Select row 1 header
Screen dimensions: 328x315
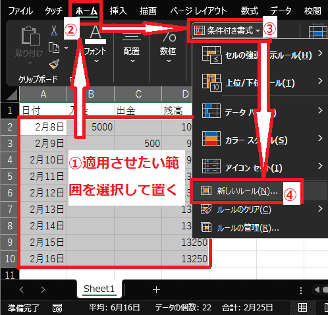coord(10,110)
